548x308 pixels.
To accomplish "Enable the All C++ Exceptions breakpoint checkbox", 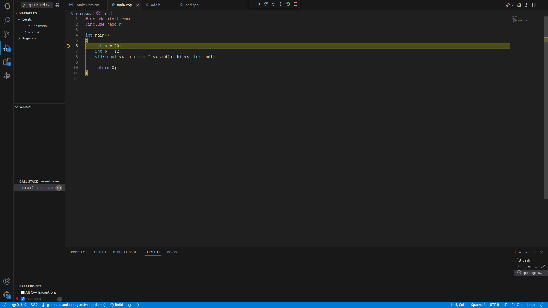I will (x=23, y=293).
